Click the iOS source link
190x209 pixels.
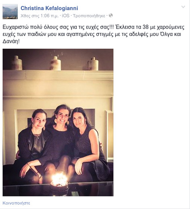pyautogui.click(x=65, y=16)
